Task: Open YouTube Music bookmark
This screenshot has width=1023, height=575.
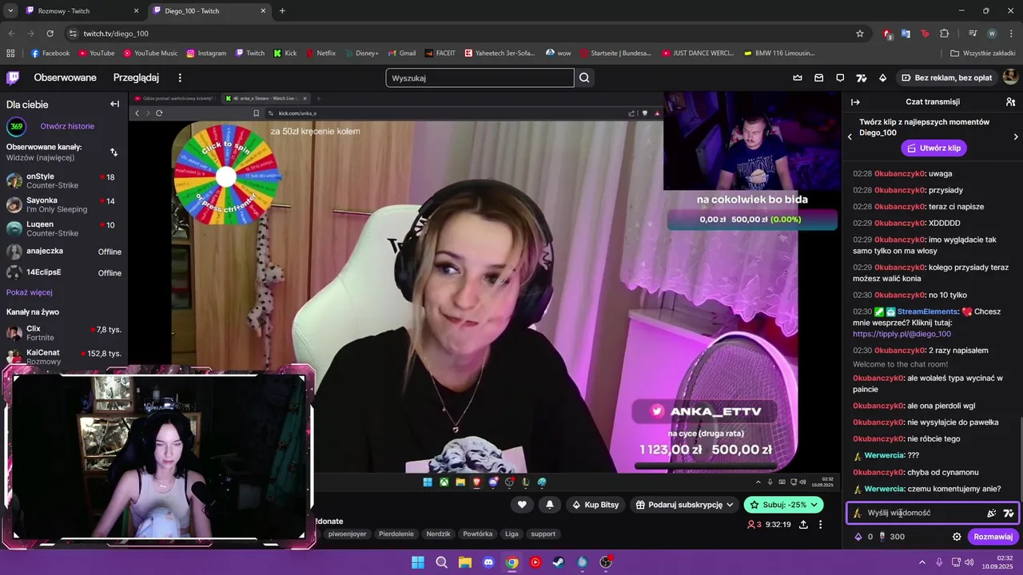Action: tap(150, 54)
